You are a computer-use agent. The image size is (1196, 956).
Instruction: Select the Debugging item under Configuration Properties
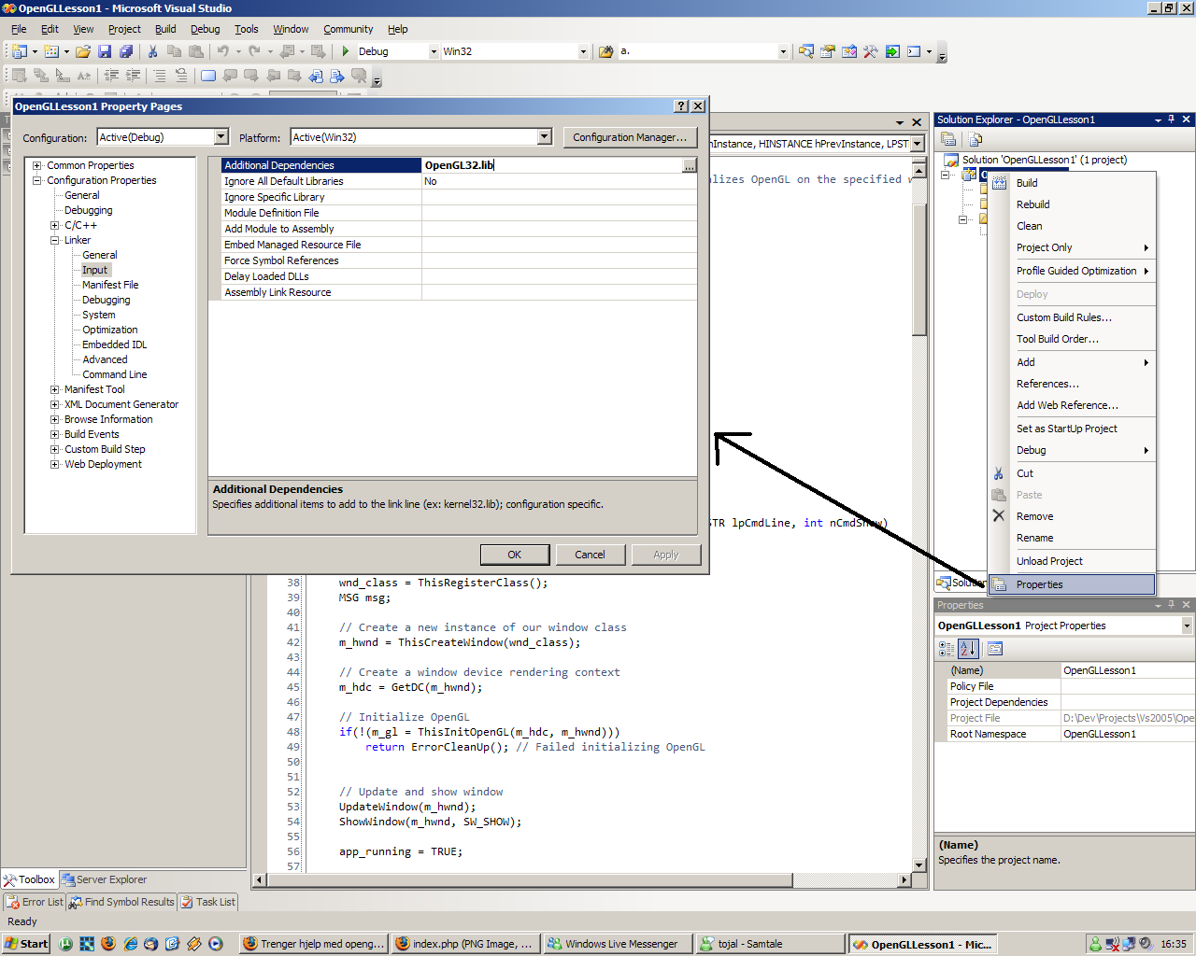pos(89,210)
